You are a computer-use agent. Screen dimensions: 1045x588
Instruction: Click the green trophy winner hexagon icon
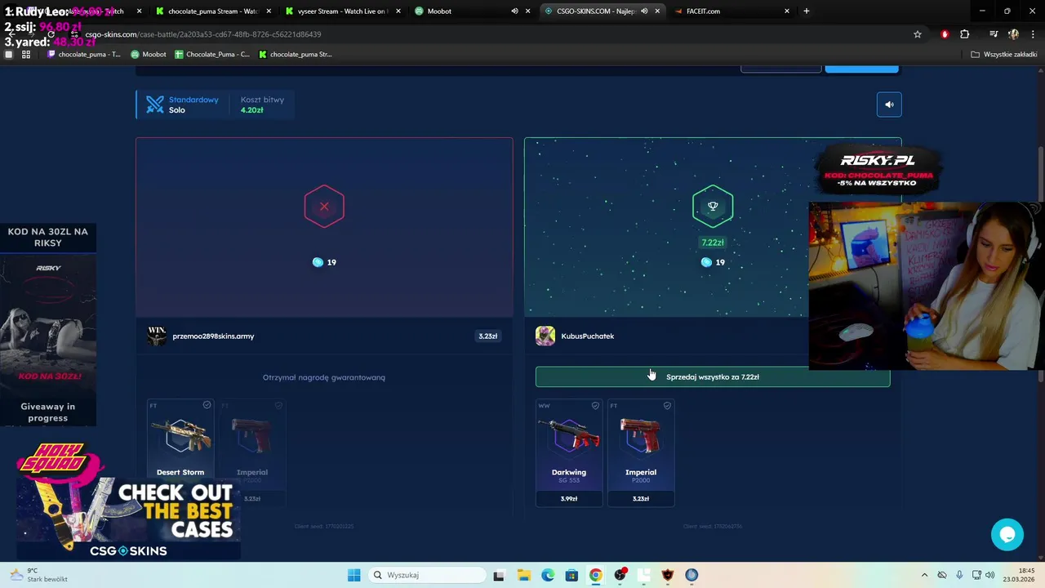713,206
